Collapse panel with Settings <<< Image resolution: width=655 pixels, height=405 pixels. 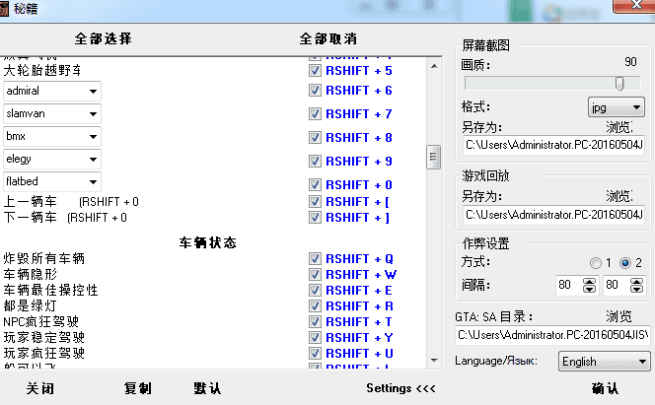coord(400,389)
